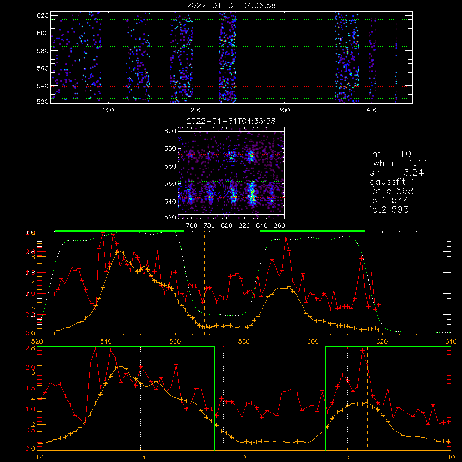Click the 'ipt_c 568' readout

(x=392, y=191)
